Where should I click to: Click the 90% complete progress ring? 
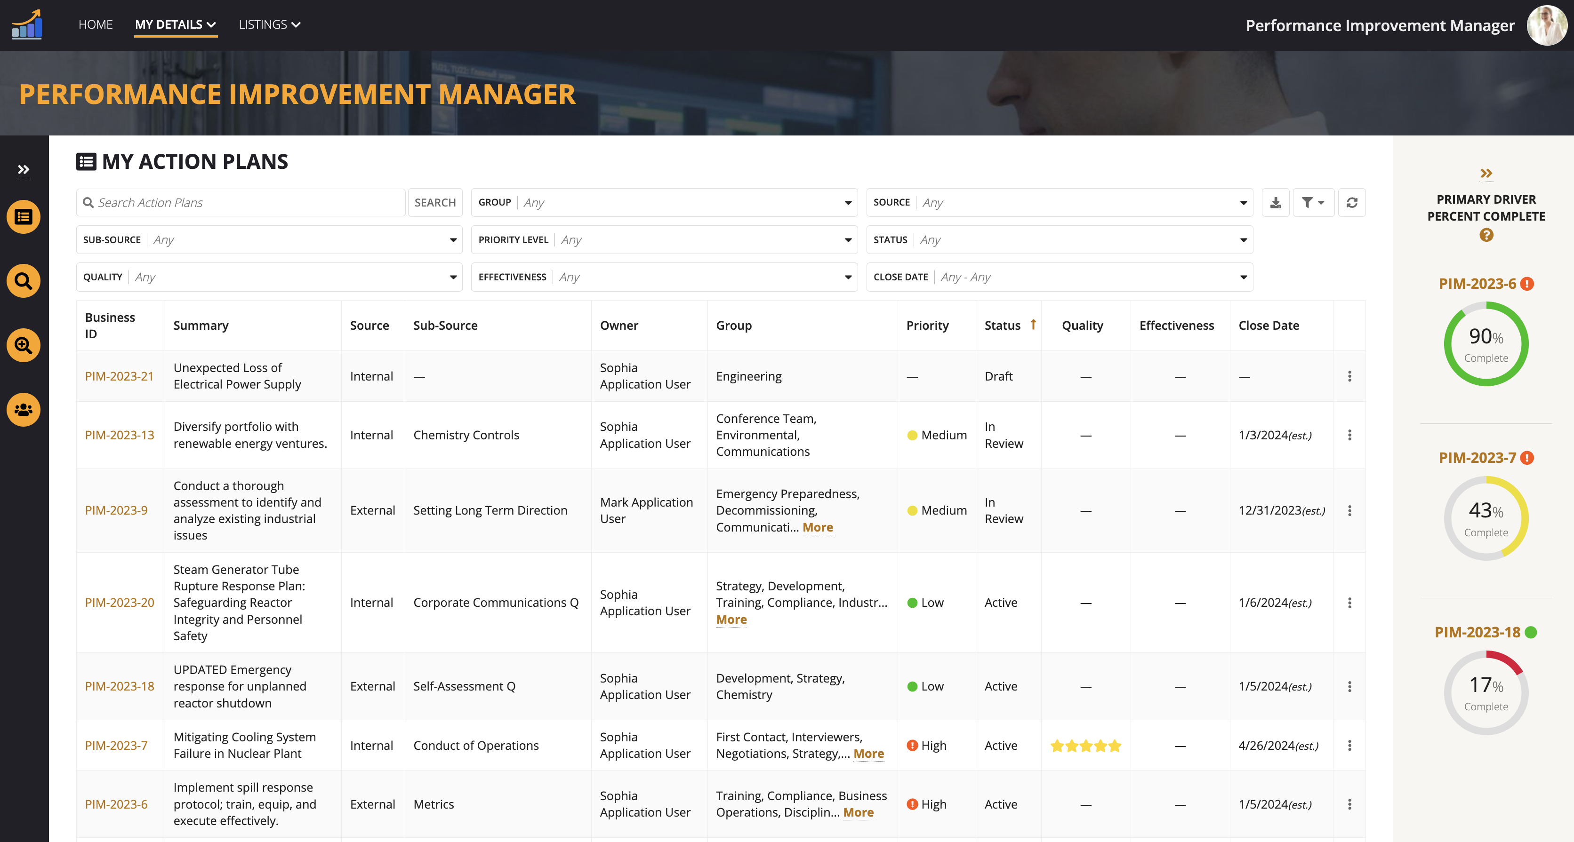pyautogui.click(x=1486, y=344)
